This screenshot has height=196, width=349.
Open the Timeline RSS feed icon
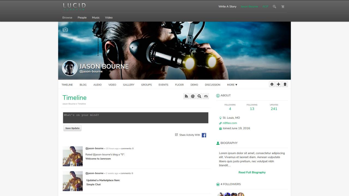(x=186, y=96)
